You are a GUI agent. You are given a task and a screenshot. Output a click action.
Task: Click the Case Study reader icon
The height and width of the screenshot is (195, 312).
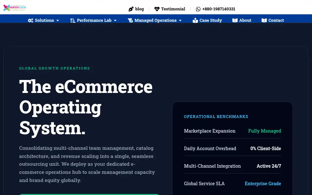(x=195, y=20)
